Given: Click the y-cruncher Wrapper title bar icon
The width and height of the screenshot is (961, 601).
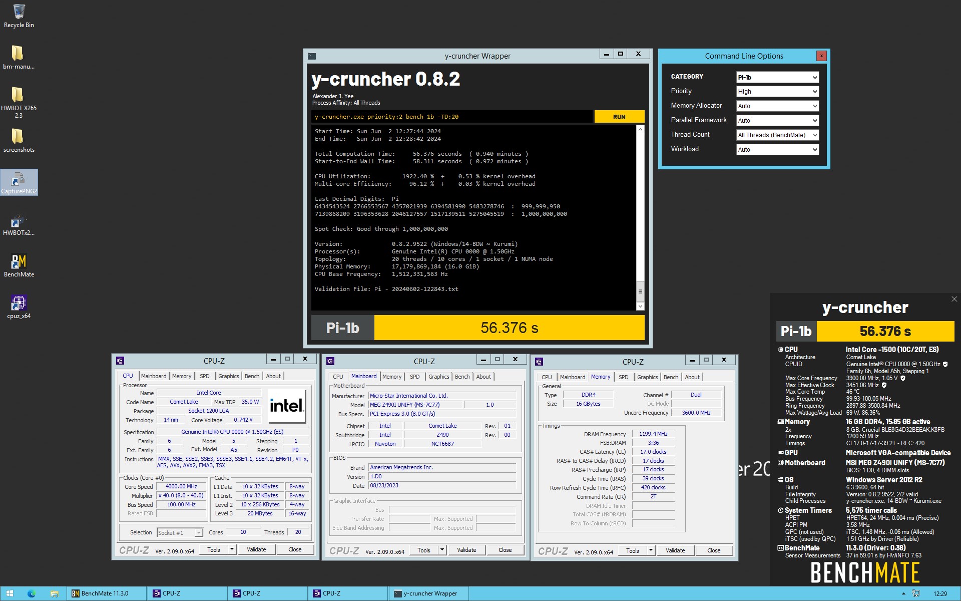Looking at the screenshot, I should pos(312,56).
